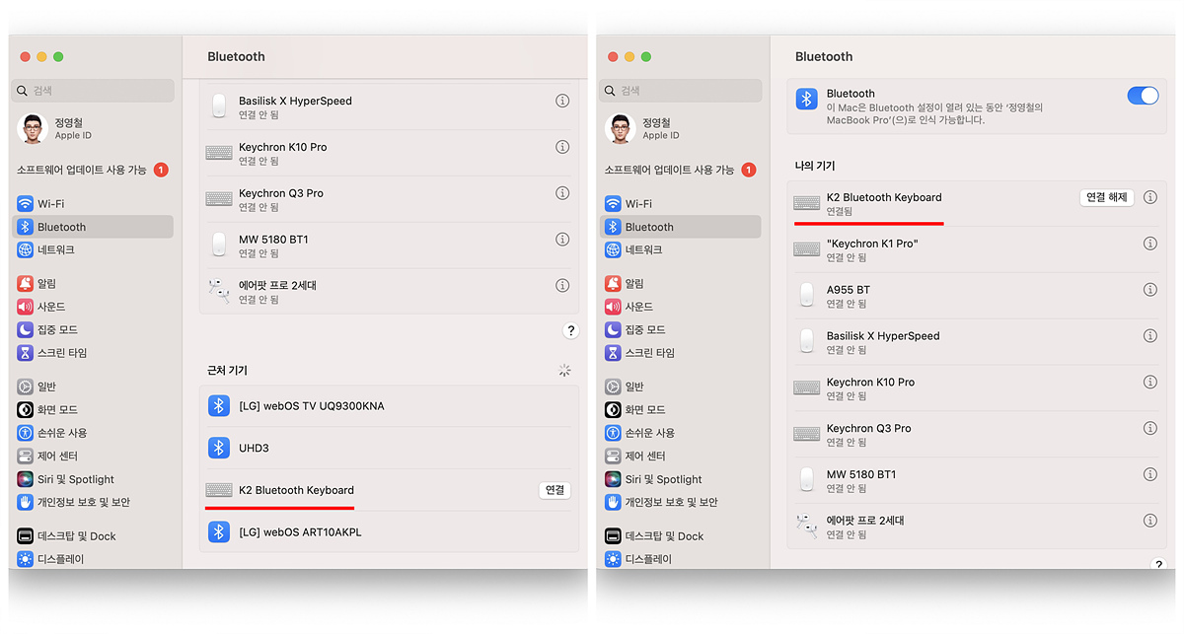Open info for Keychron K10 Pro in left window
Viewport: 1184px width, 634px height.
pos(562,147)
